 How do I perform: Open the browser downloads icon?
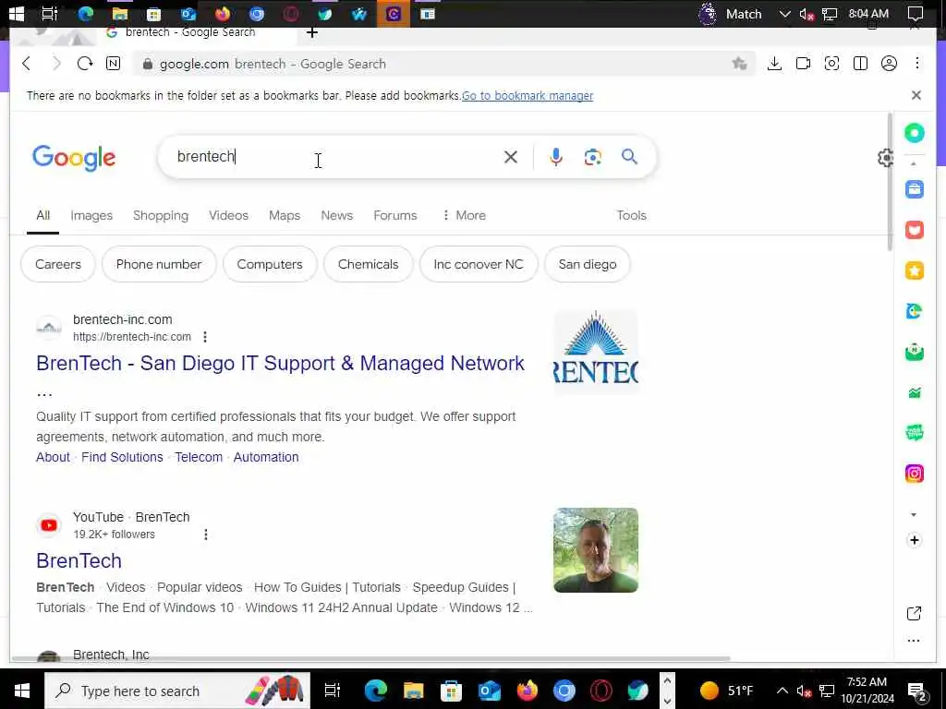(x=774, y=64)
